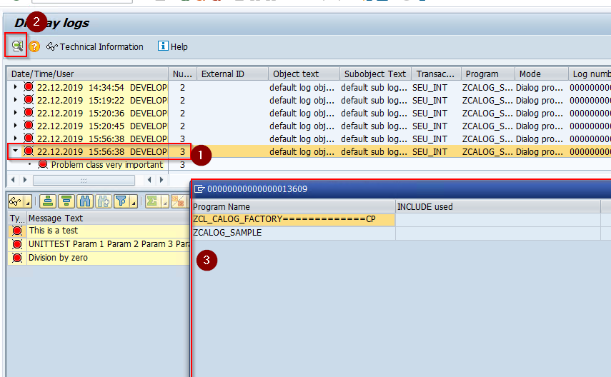Open the dropdown arrow beside the sigma icon
This screenshot has width=611, height=377.
(165, 202)
